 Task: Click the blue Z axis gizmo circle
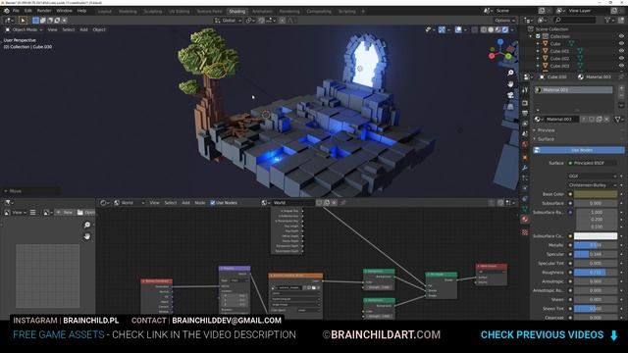point(500,41)
